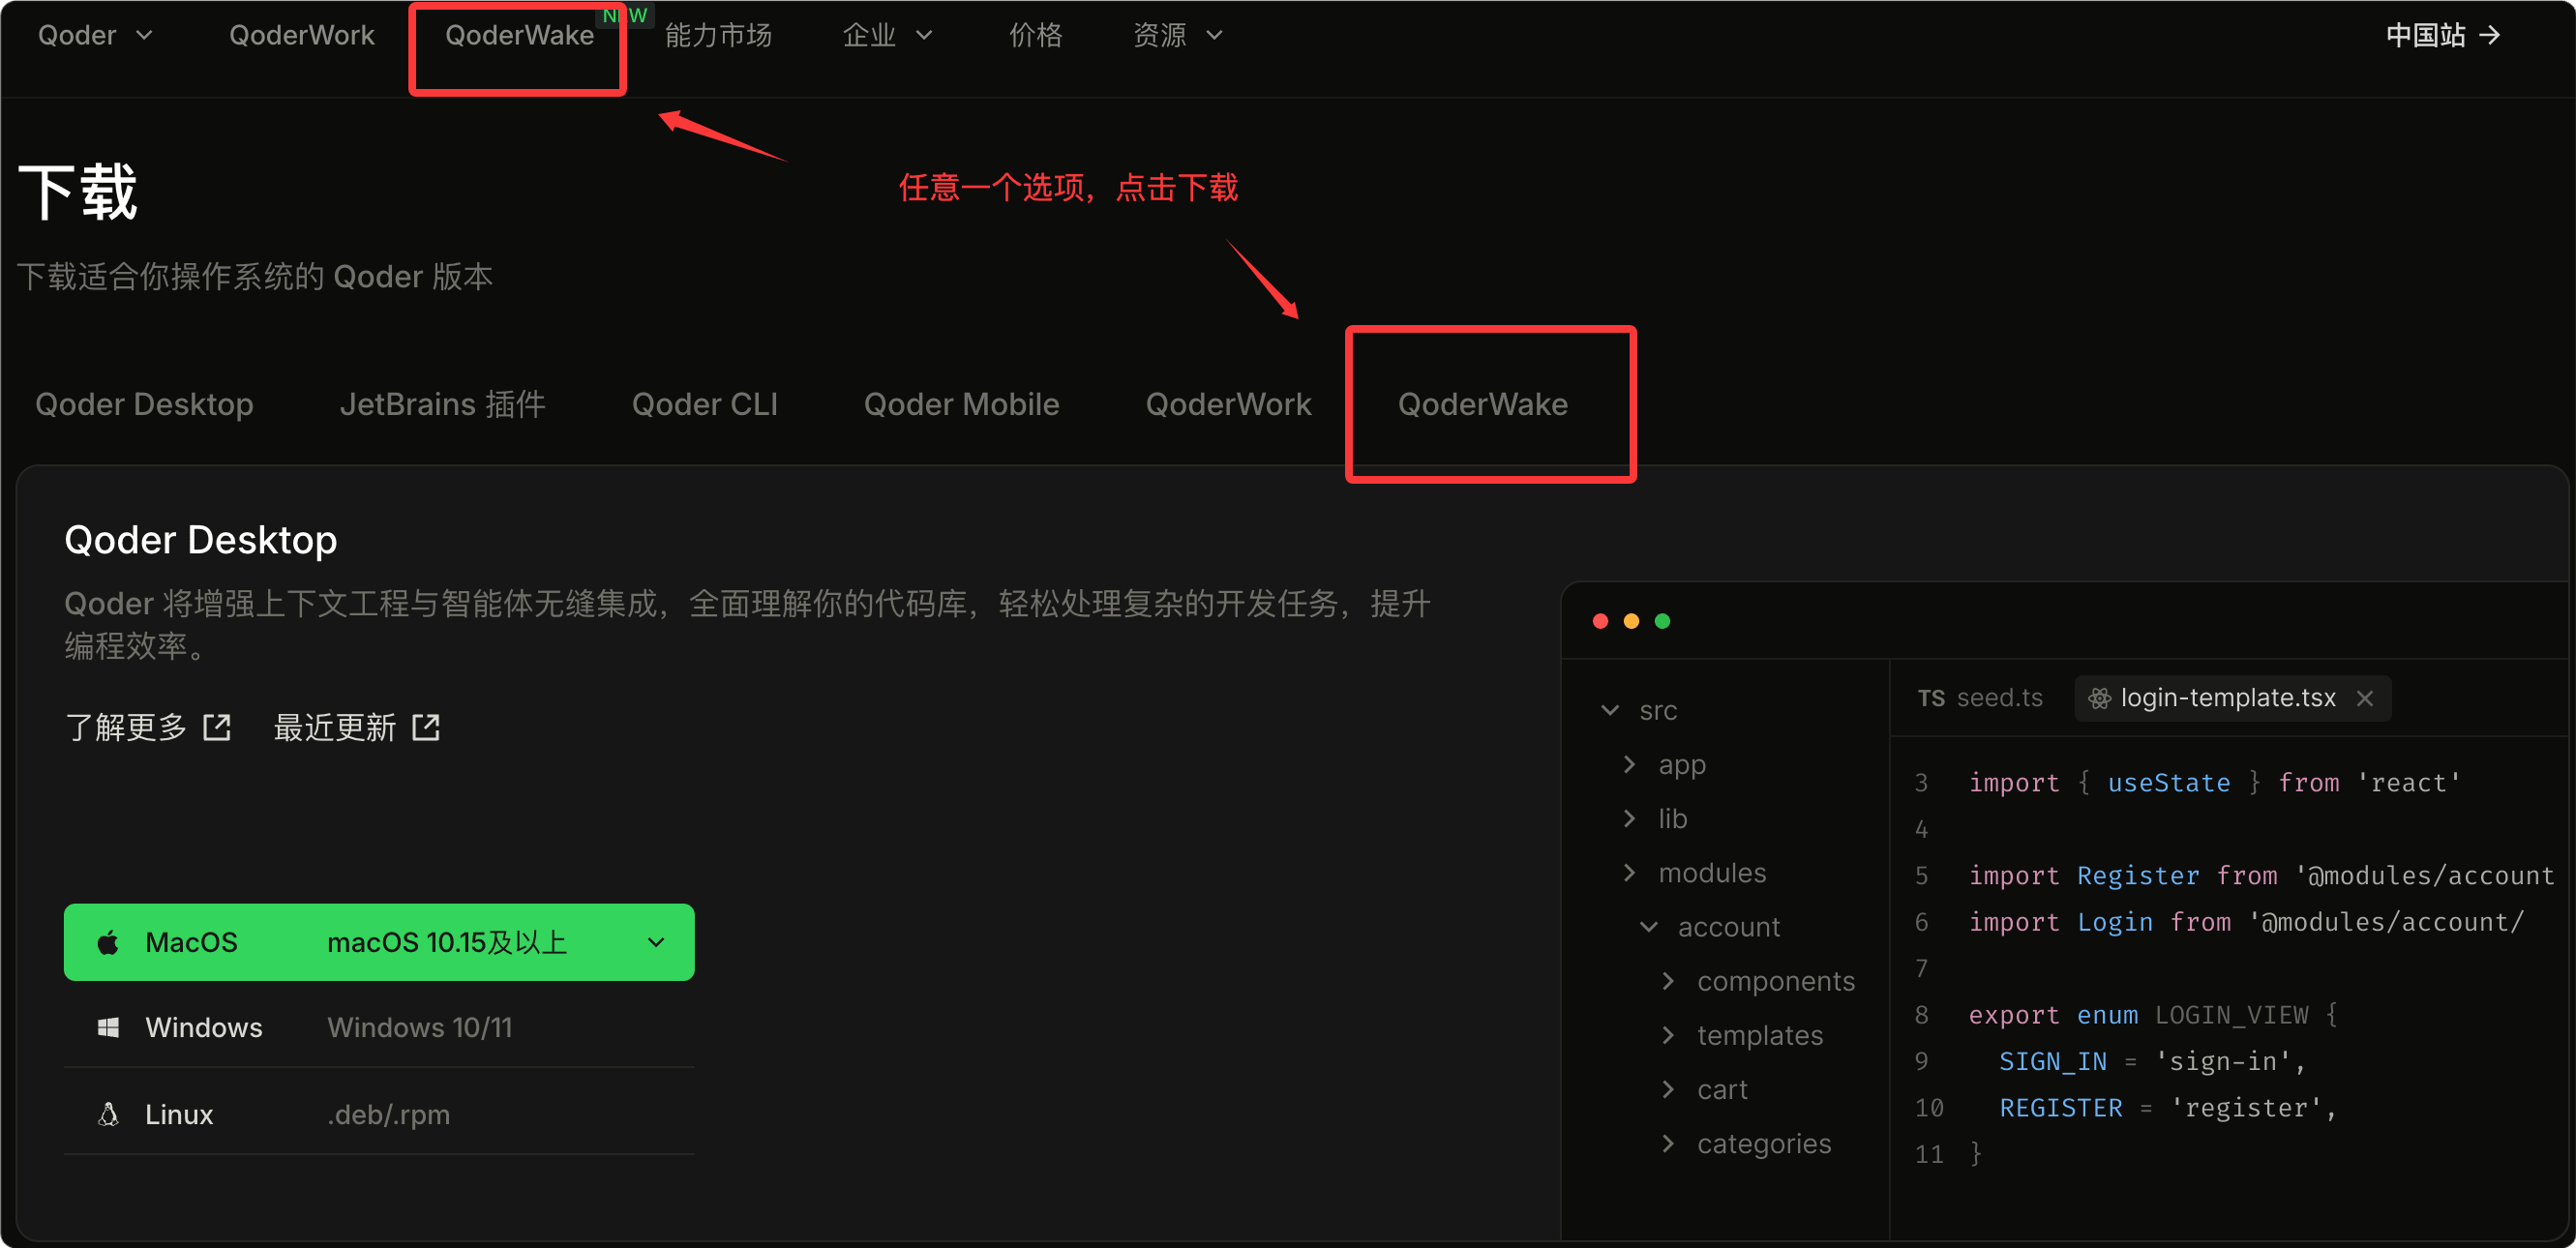Viewport: 2576px width, 1248px height.
Task: Download Qoder for MacOS
Action: (379, 942)
